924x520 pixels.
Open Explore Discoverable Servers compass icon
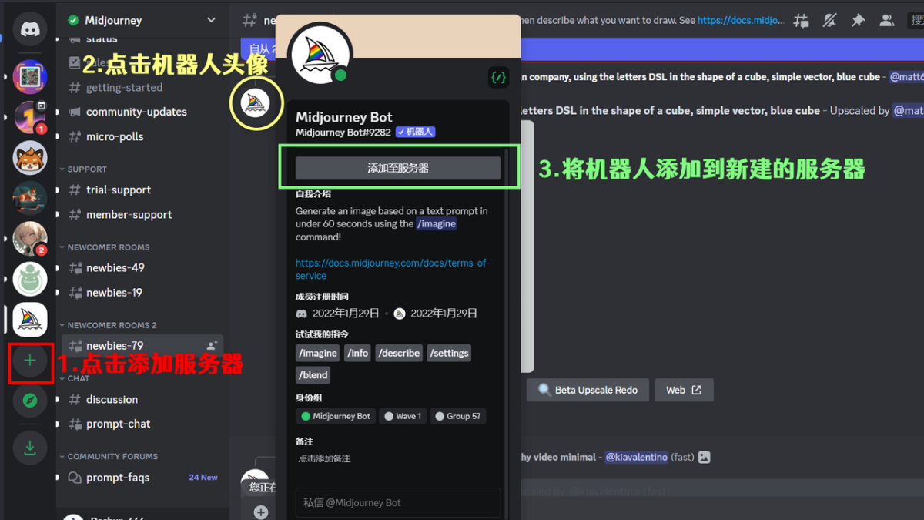click(30, 401)
